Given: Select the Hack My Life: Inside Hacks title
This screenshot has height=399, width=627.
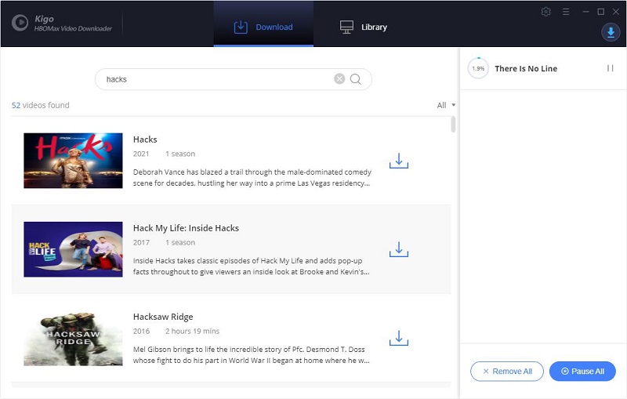Looking at the screenshot, I should coord(186,228).
